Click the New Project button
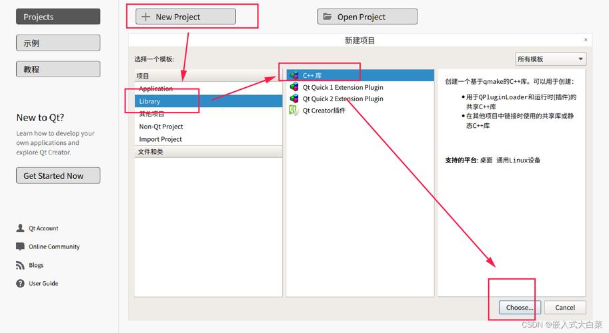The width and height of the screenshot is (609, 333). (185, 17)
